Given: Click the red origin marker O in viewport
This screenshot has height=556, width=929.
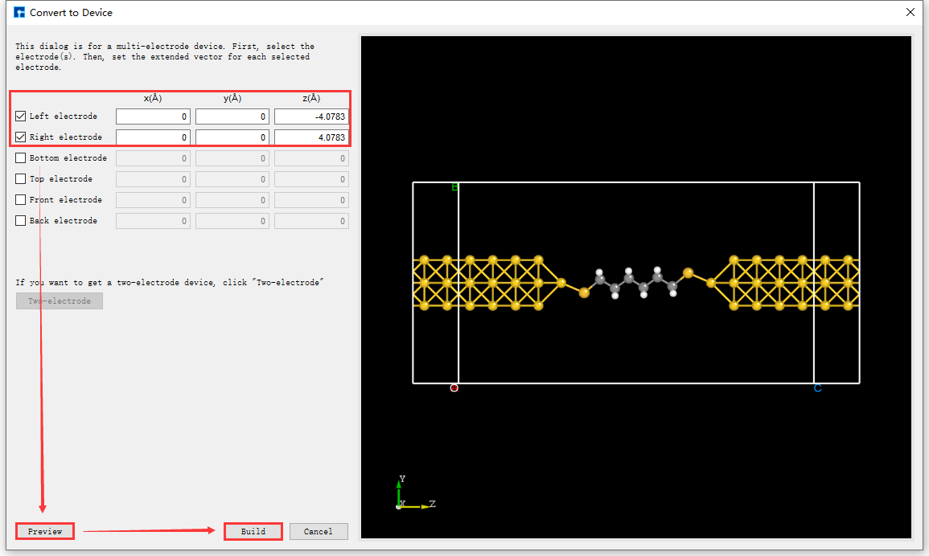Looking at the screenshot, I should pyautogui.click(x=454, y=387).
